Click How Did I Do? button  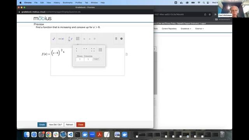pos(55,124)
